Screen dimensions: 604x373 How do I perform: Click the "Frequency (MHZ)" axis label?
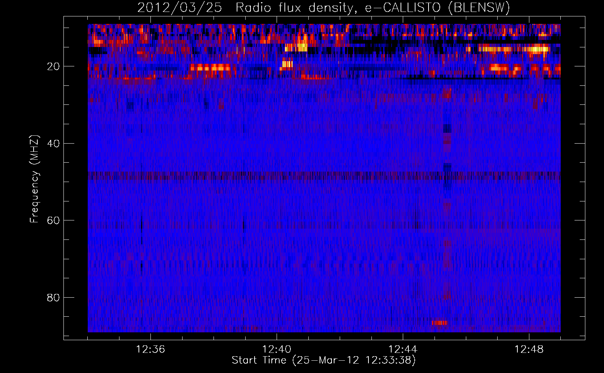(x=34, y=179)
